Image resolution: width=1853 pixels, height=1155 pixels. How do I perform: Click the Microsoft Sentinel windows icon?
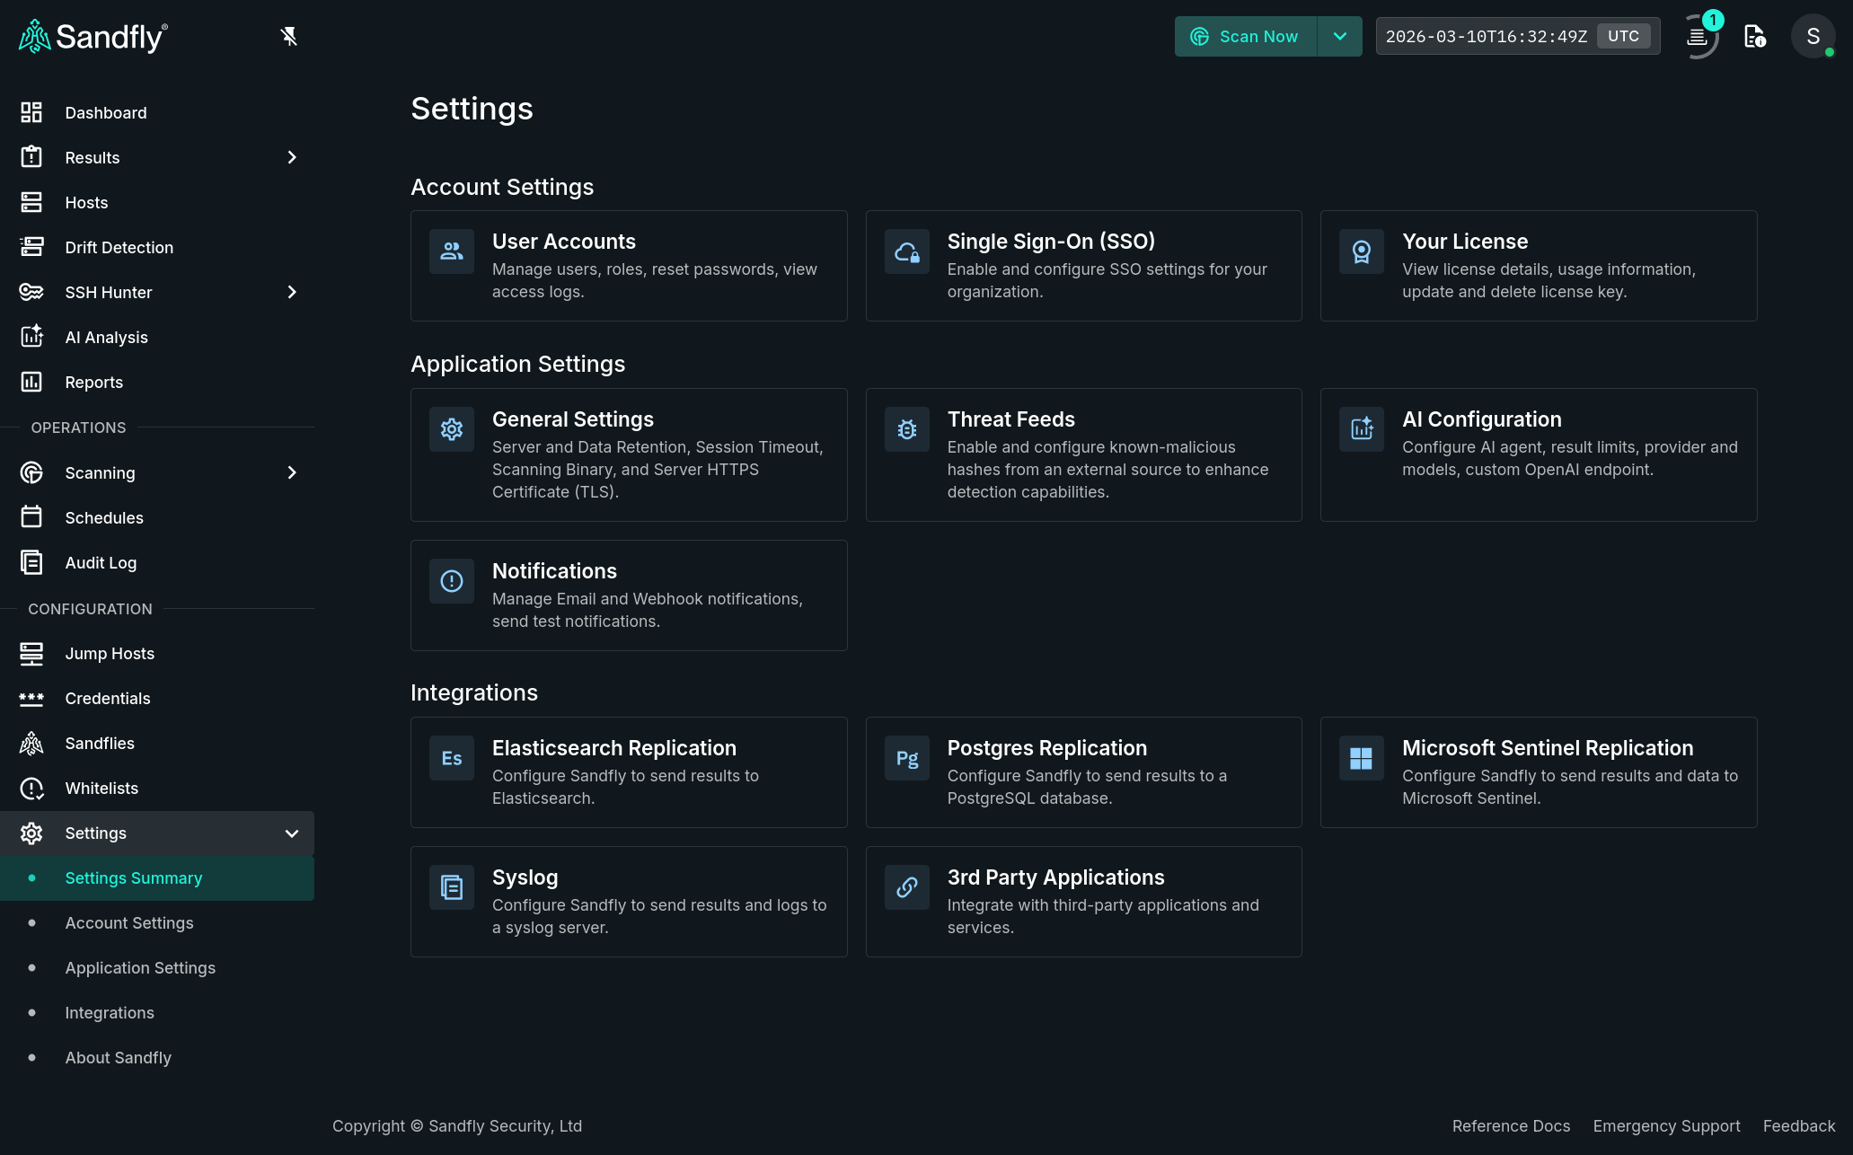click(1361, 758)
